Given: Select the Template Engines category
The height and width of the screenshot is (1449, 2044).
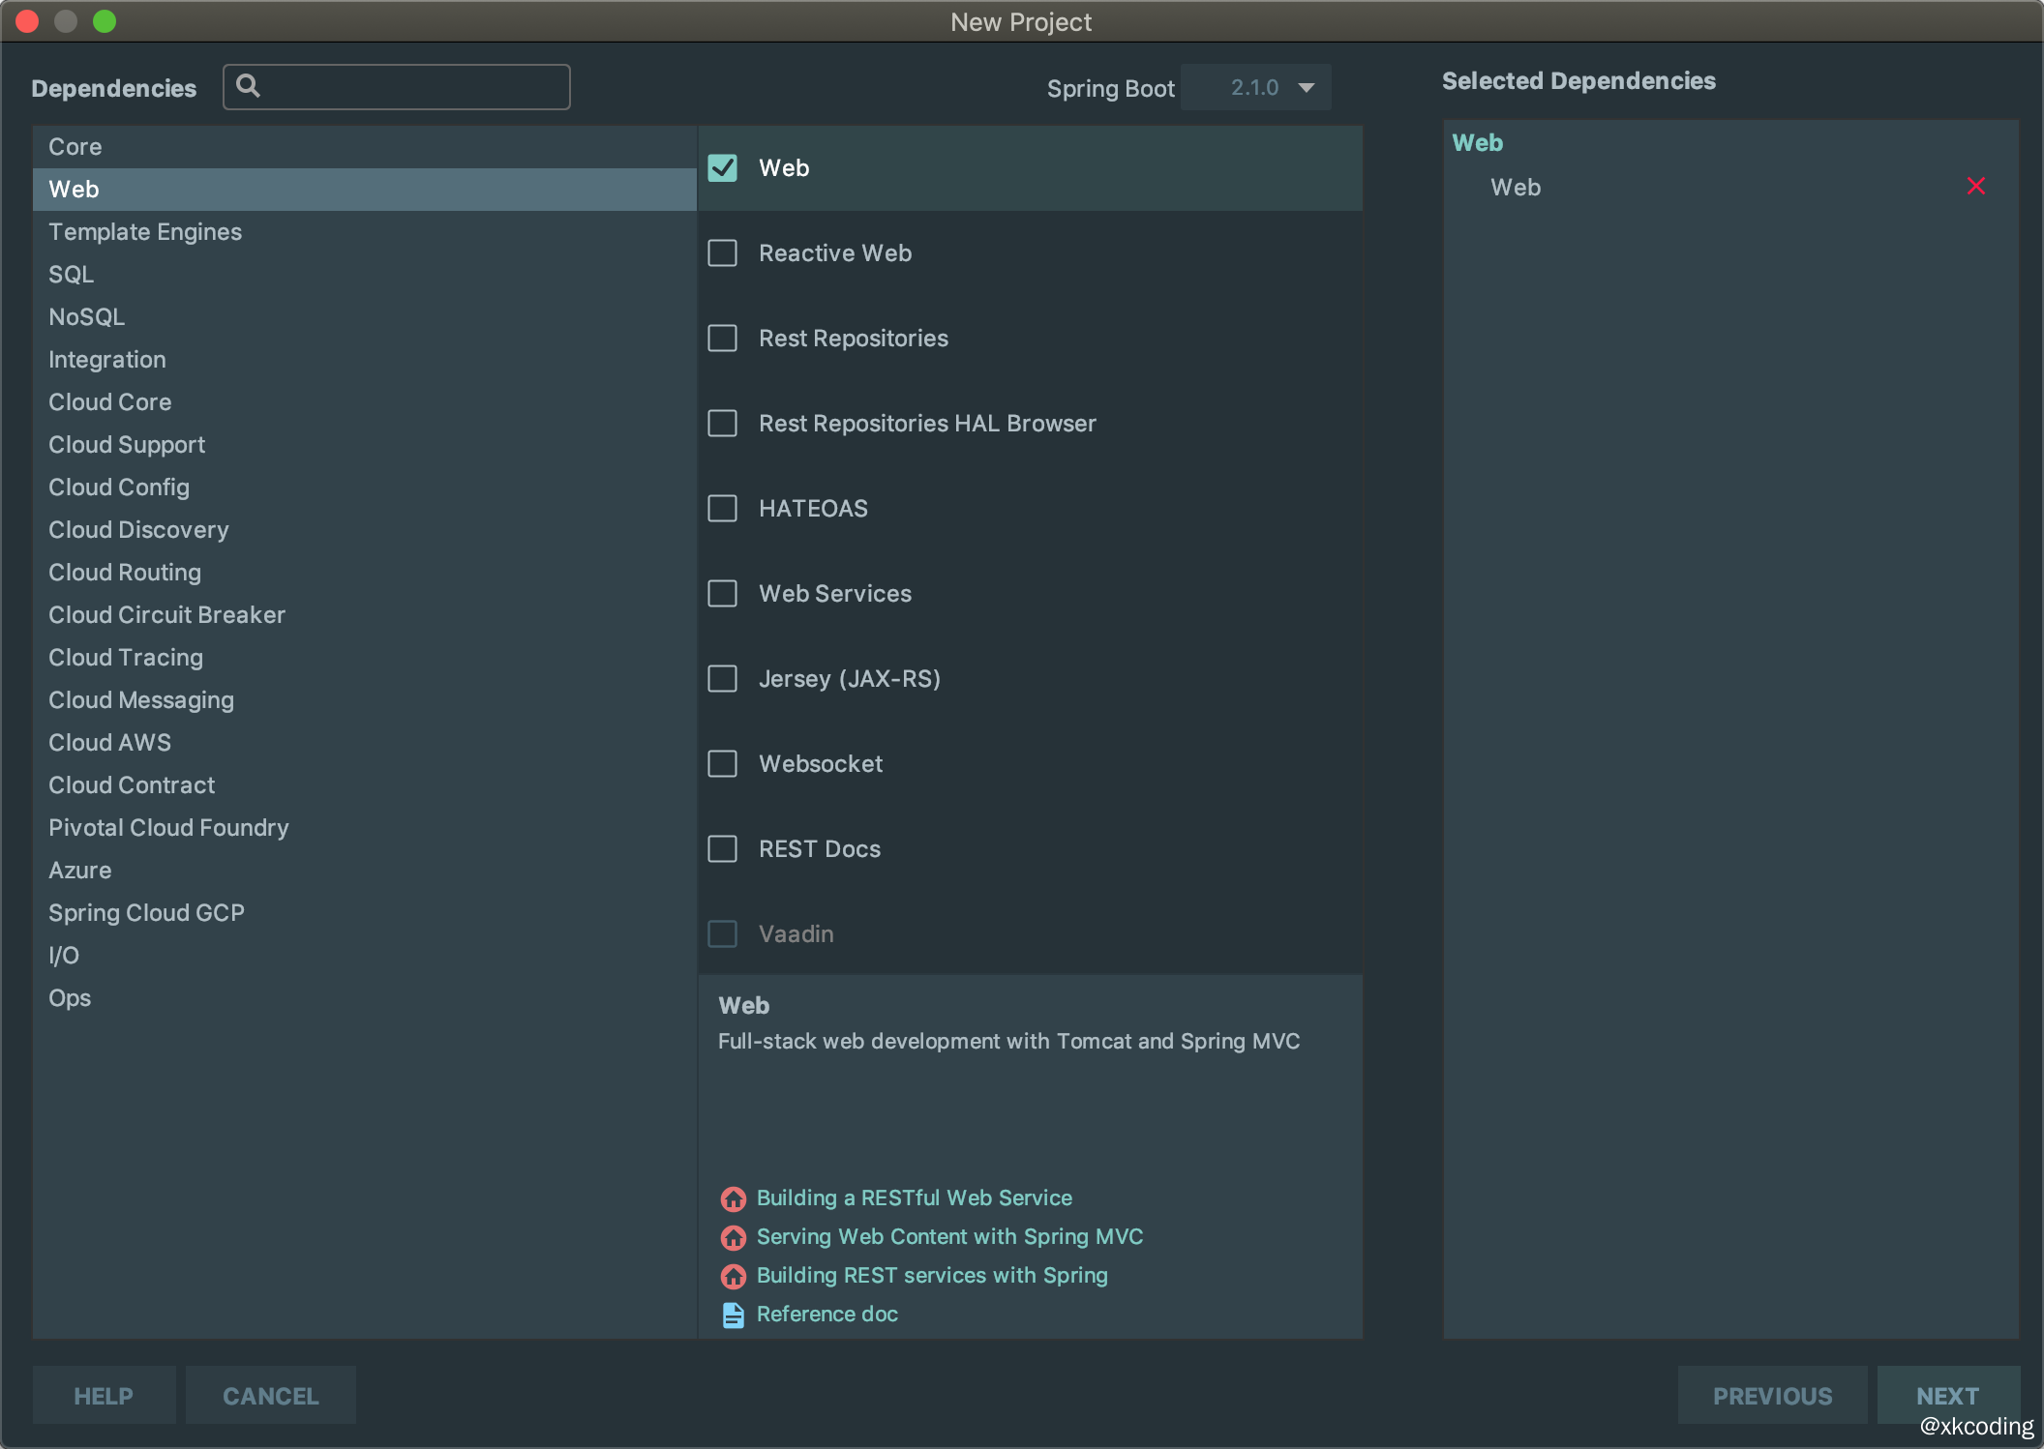Looking at the screenshot, I should (x=145, y=232).
